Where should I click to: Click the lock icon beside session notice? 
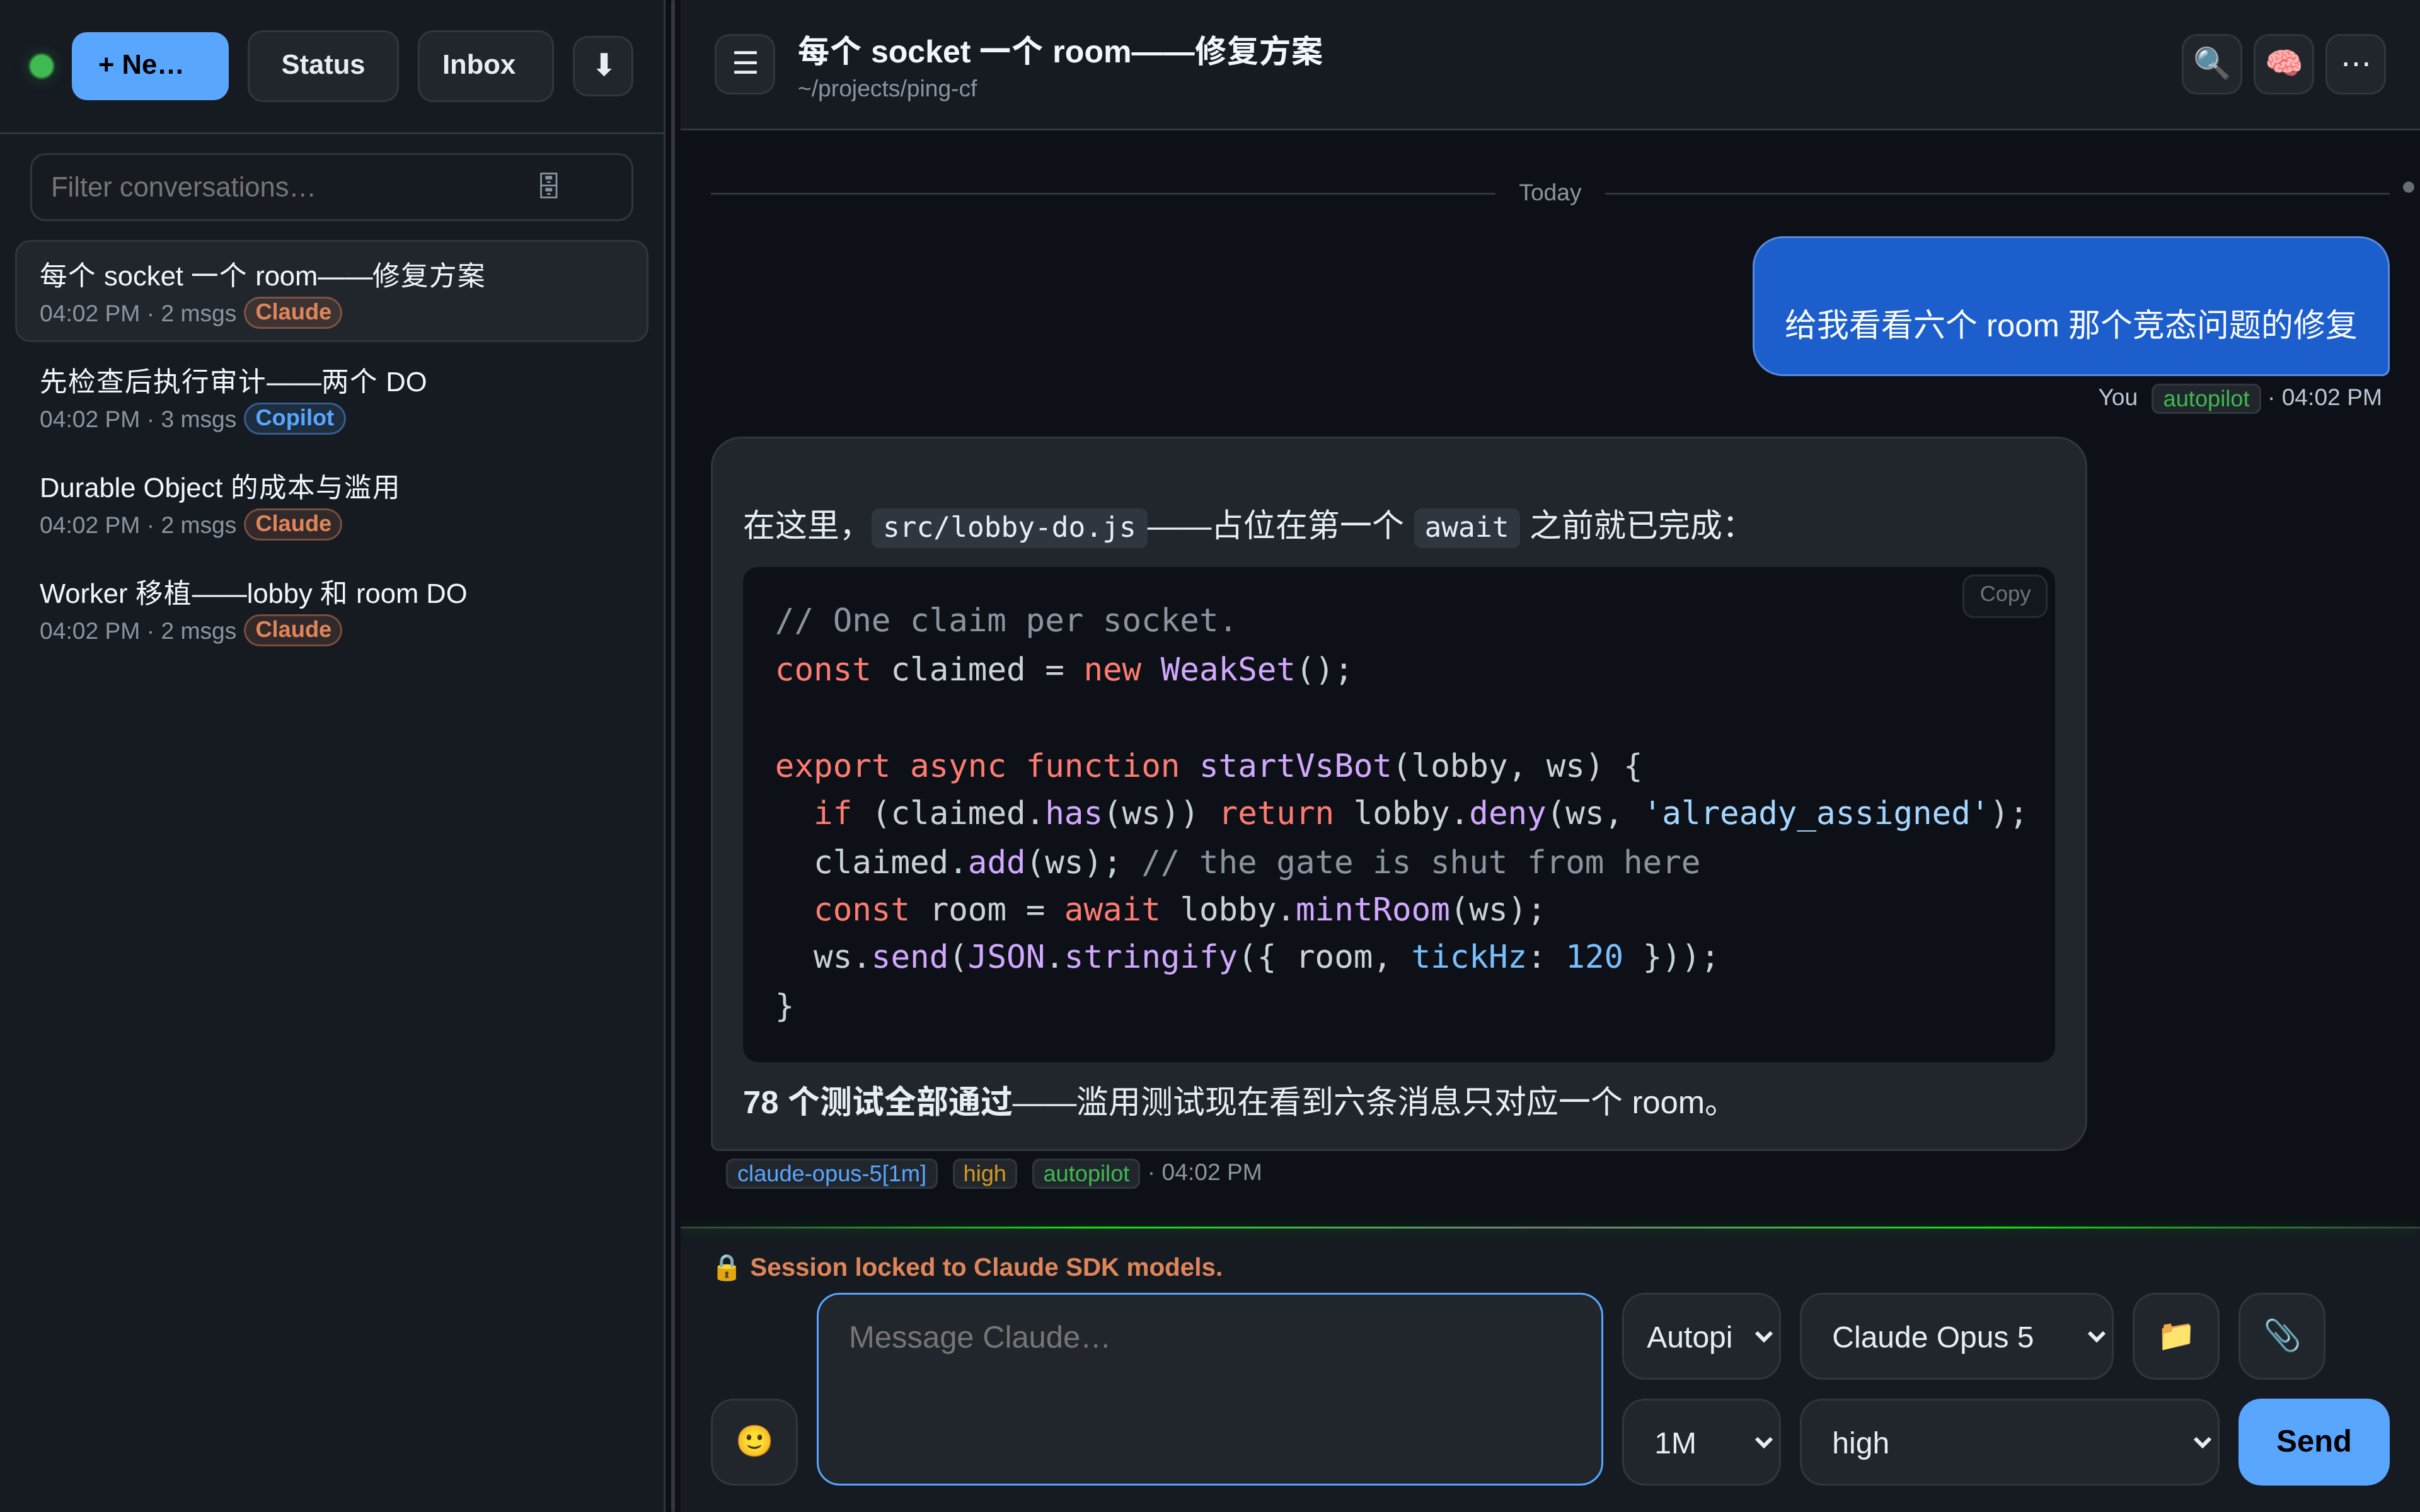click(726, 1267)
